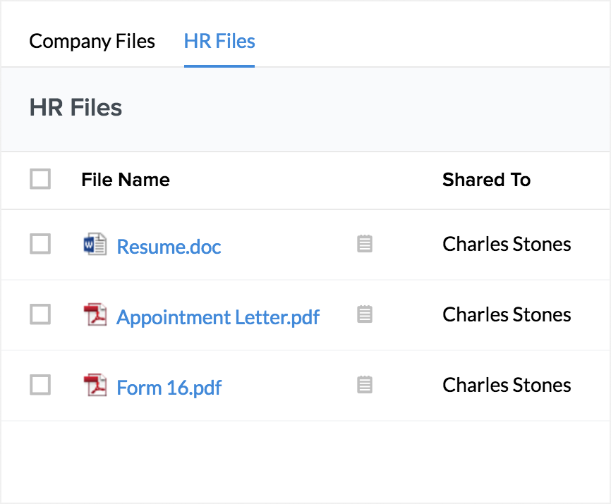Tick the select-all checkbox in the header row
Screen dimensions: 611x504
click(x=40, y=180)
